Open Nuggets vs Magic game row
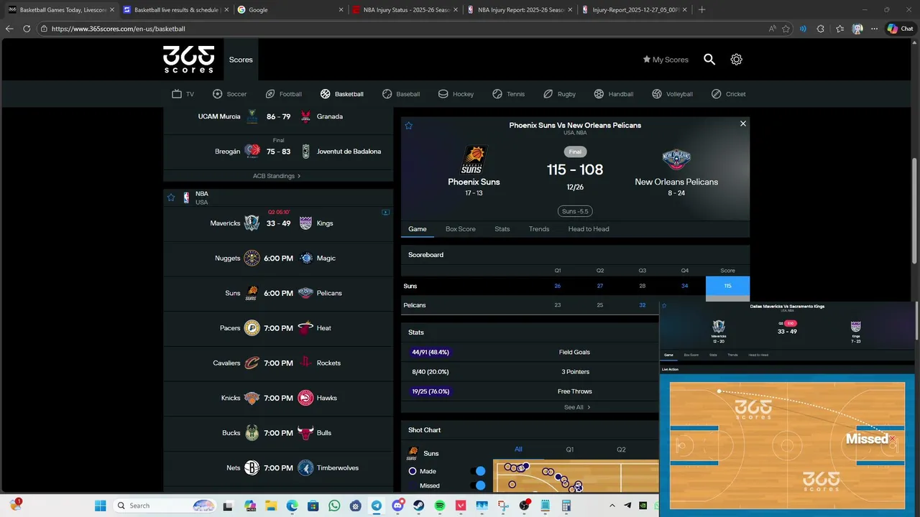 (x=278, y=258)
